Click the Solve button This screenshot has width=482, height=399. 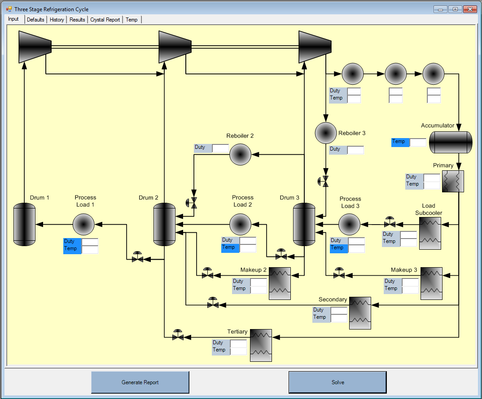pyautogui.click(x=337, y=382)
